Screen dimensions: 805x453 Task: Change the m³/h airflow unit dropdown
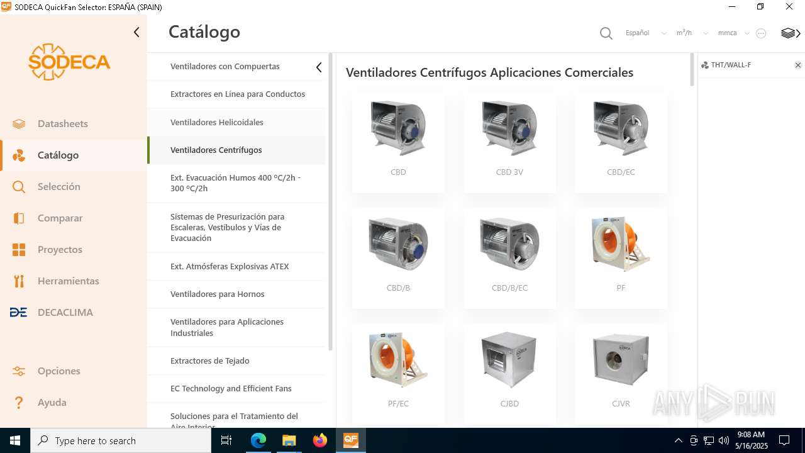692,33
